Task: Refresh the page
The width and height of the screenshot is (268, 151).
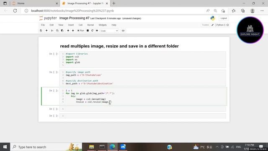Action: click(15, 11)
